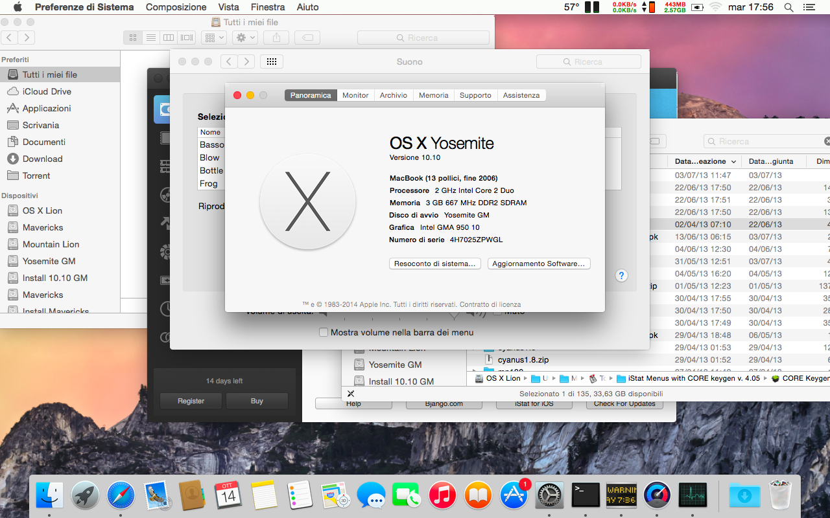
Task: Open Finestra menu
Action: click(x=268, y=7)
